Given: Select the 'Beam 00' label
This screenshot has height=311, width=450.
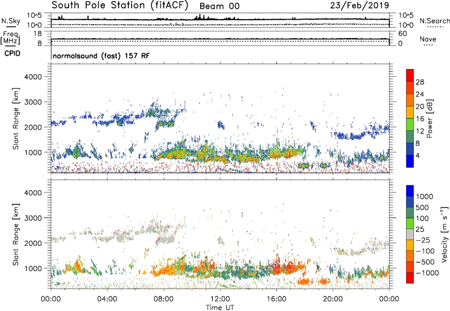Looking at the screenshot, I should 219,6.
